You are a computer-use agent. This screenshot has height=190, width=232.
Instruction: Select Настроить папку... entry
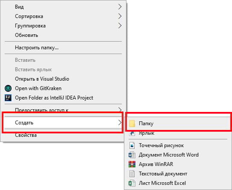coord(63,48)
